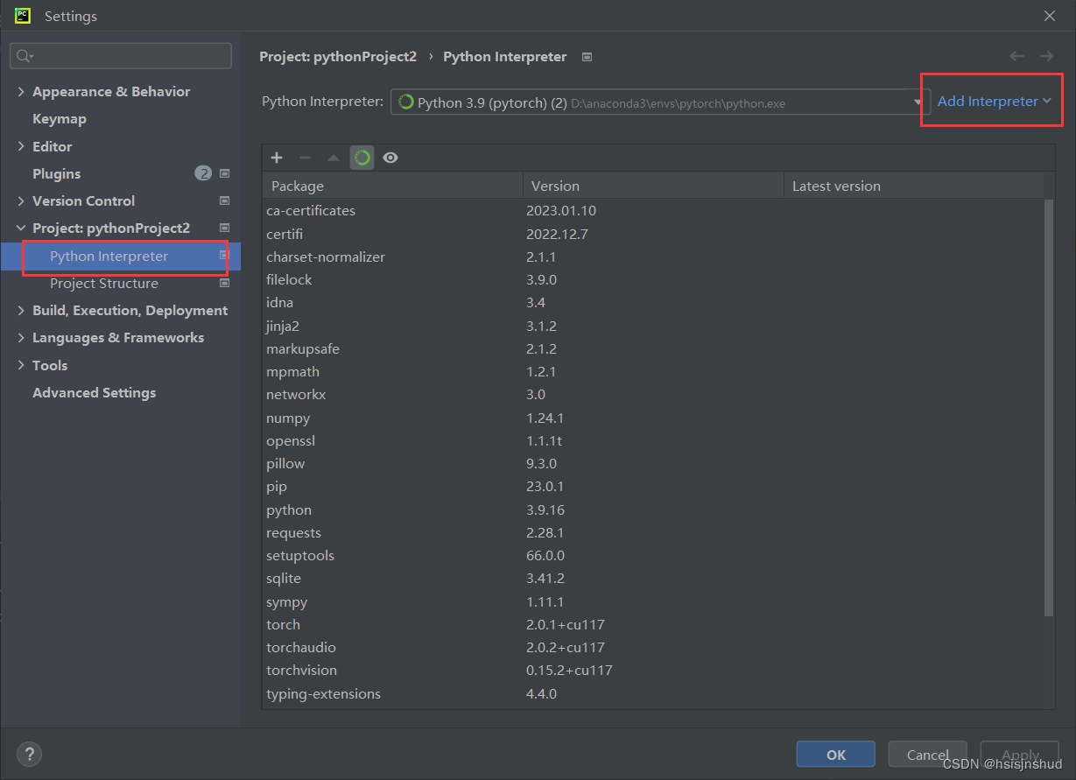The width and height of the screenshot is (1076, 780).
Task: Click the uninstall package minus icon
Action: 306,158
